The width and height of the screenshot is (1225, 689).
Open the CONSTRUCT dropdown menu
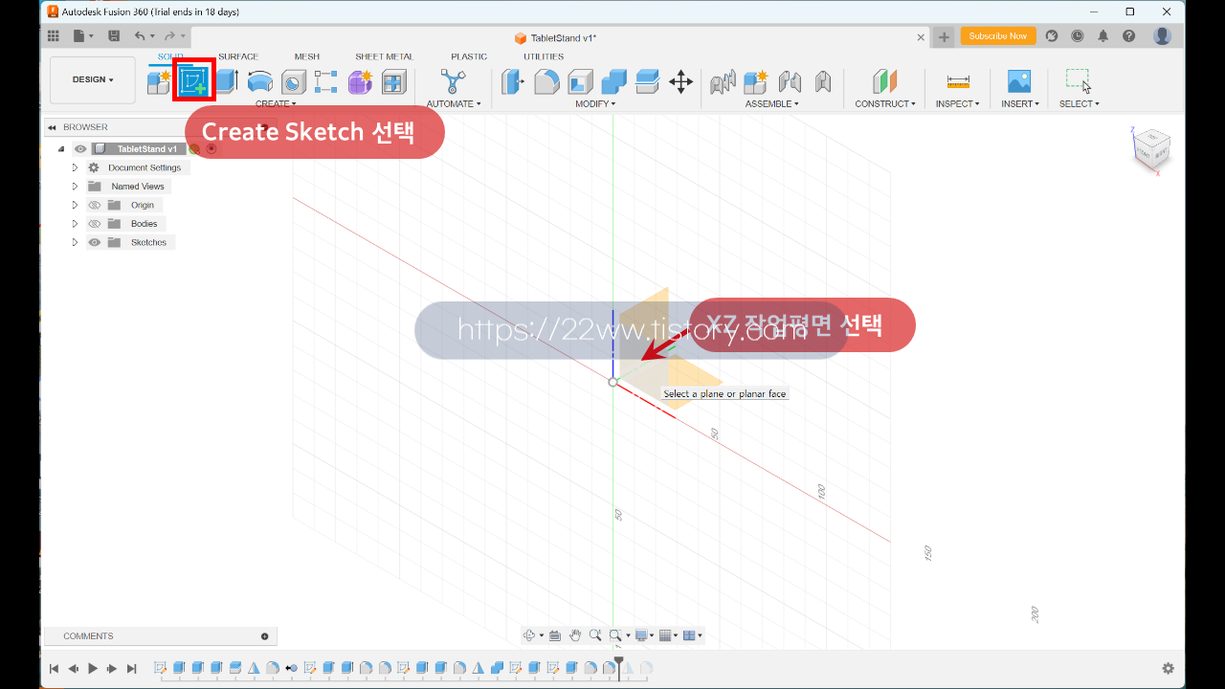pyautogui.click(x=885, y=103)
